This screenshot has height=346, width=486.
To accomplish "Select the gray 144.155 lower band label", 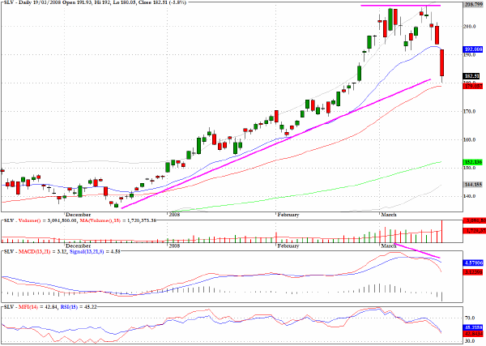I will pyautogui.click(x=473, y=185).
